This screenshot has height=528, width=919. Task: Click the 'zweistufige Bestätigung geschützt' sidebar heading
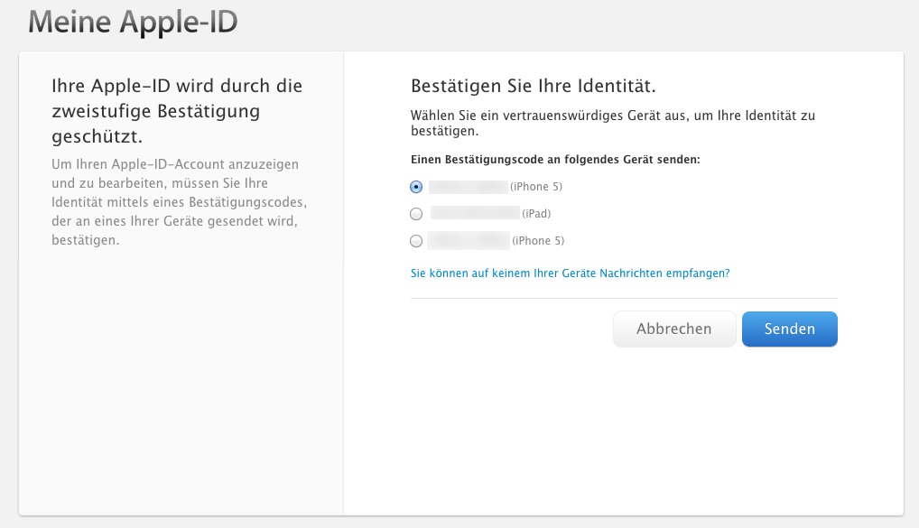pos(178,112)
